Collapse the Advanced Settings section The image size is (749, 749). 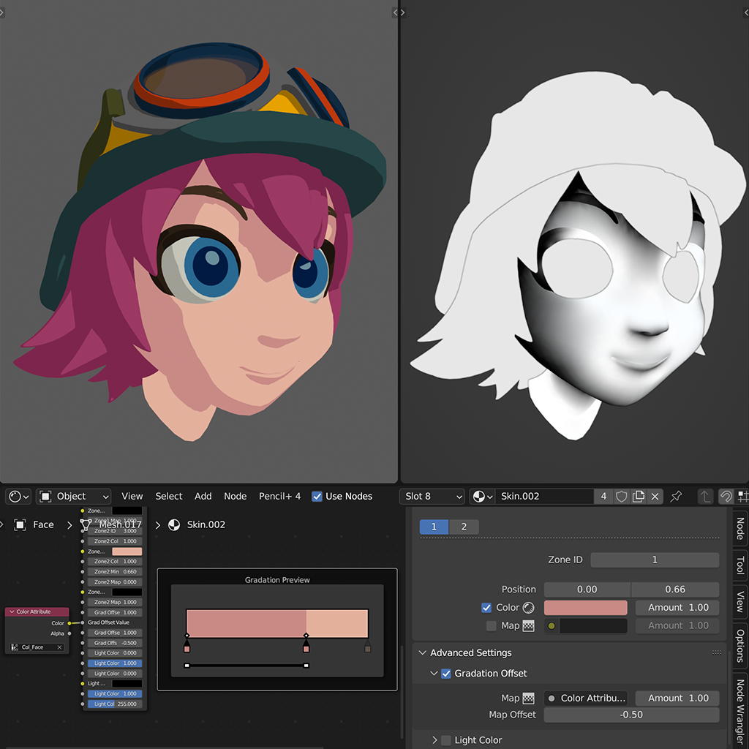[423, 653]
